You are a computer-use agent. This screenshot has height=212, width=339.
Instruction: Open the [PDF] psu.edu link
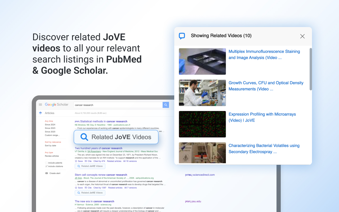tap(193, 201)
